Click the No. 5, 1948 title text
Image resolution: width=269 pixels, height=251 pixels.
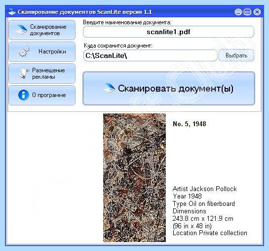tap(190, 124)
